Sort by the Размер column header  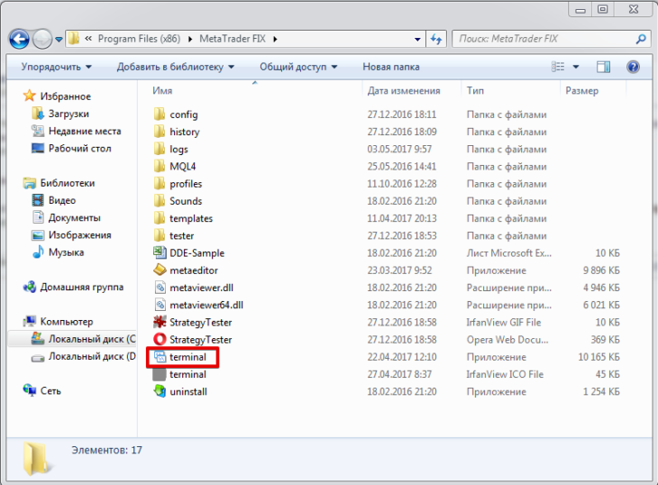pyautogui.click(x=581, y=91)
